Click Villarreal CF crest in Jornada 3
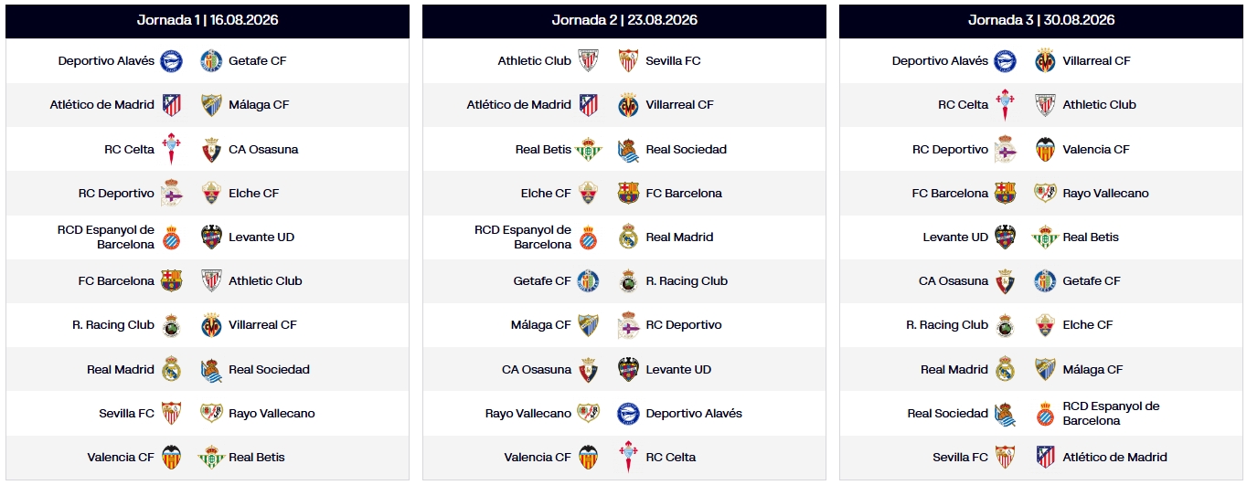 point(1045,61)
